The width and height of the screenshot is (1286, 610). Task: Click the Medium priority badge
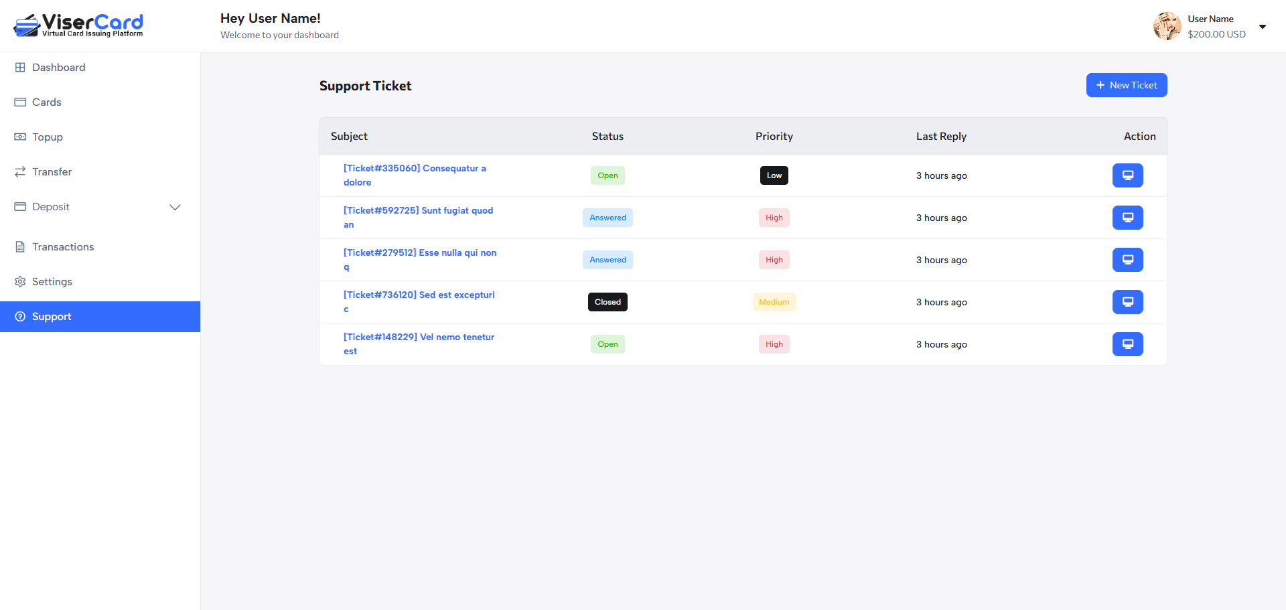click(x=774, y=302)
